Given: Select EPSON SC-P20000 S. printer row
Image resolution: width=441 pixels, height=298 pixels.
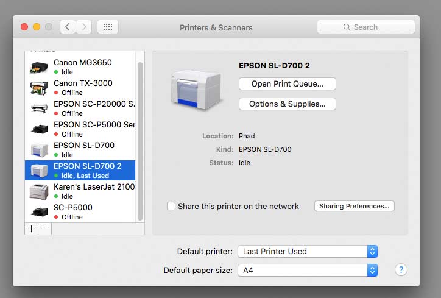Looking at the screenshot, I should pos(80,108).
